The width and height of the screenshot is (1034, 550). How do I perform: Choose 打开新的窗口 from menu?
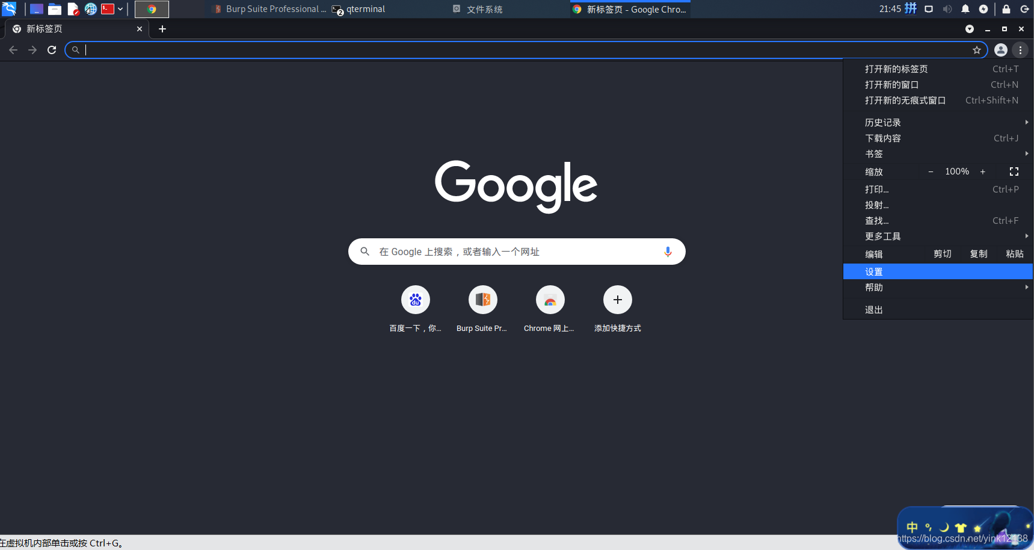[x=938, y=85]
